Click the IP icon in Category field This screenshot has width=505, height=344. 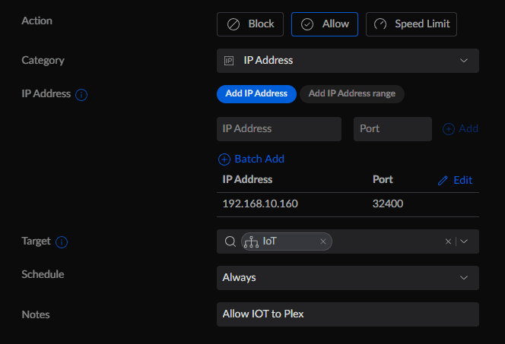tap(229, 61)
